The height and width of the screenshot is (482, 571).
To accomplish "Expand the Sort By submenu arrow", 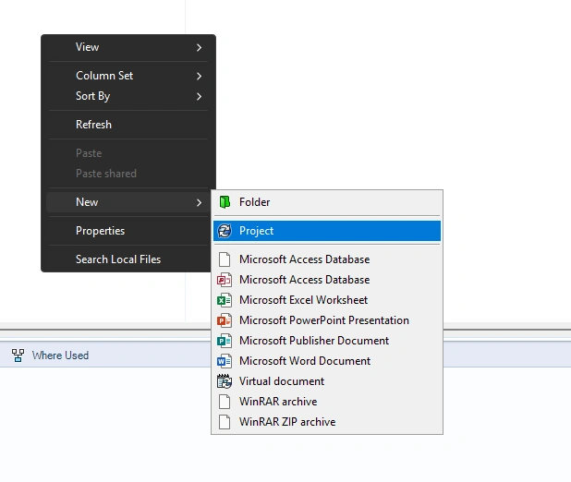I will 200,96.
